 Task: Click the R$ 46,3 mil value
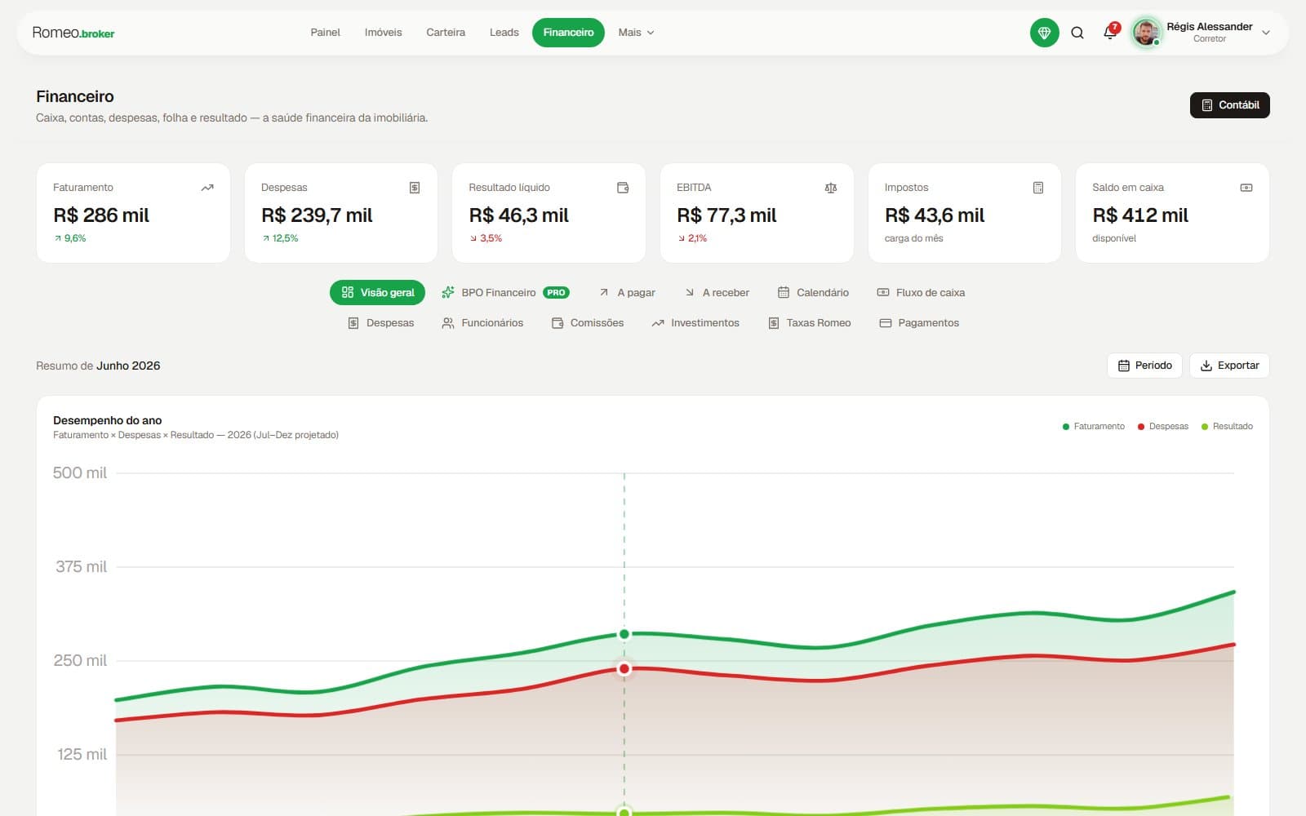pos(518,215)
